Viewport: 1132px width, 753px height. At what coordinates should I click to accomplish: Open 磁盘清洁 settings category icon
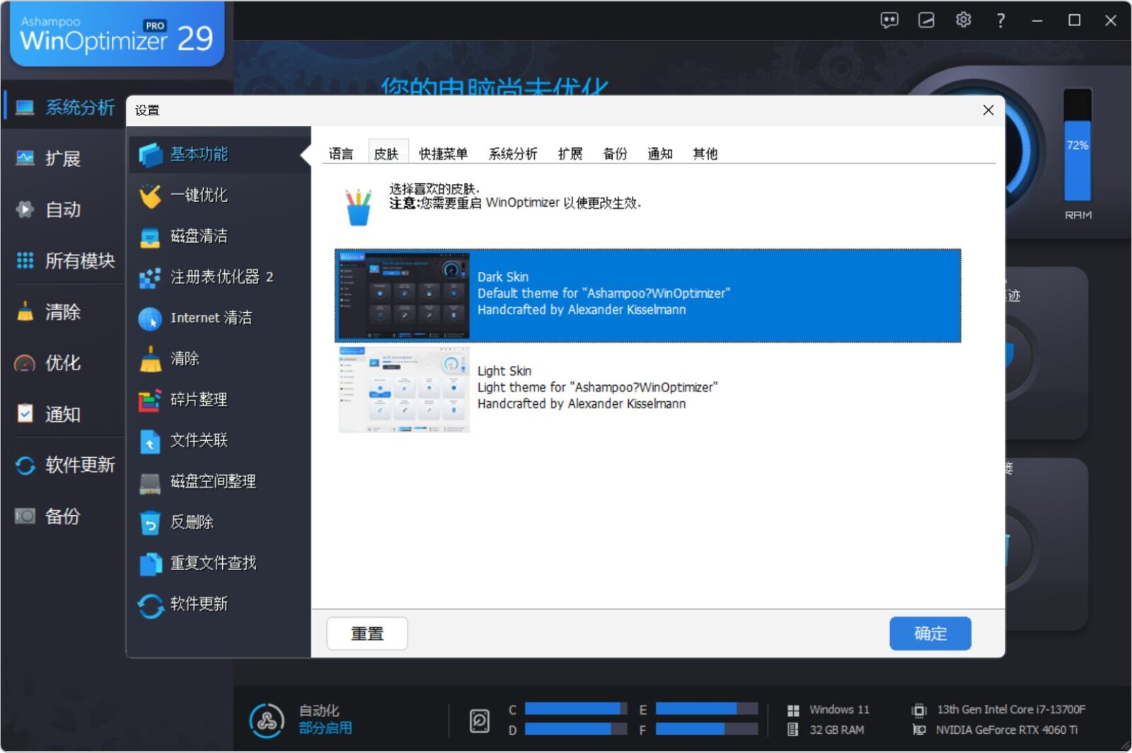click(x=151, y=236)
